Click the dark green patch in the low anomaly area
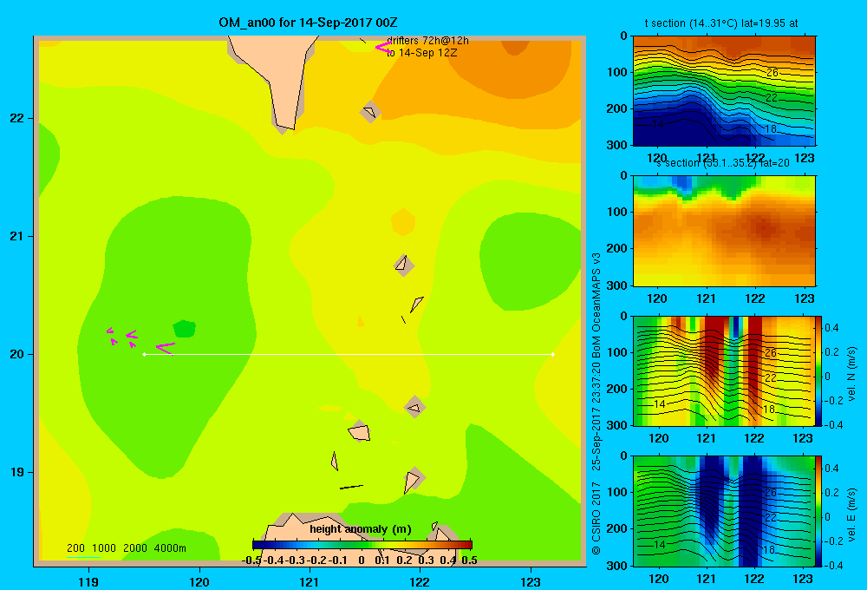 184,328
